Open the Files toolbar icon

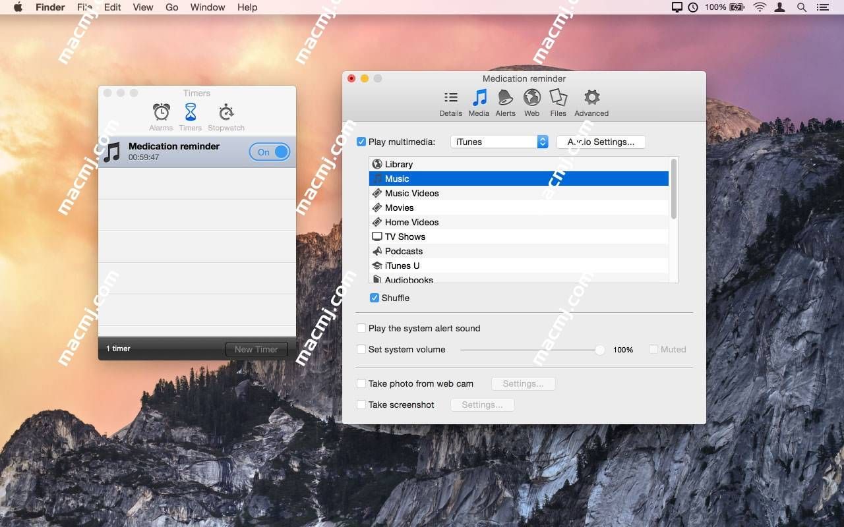tap(558, 97)
